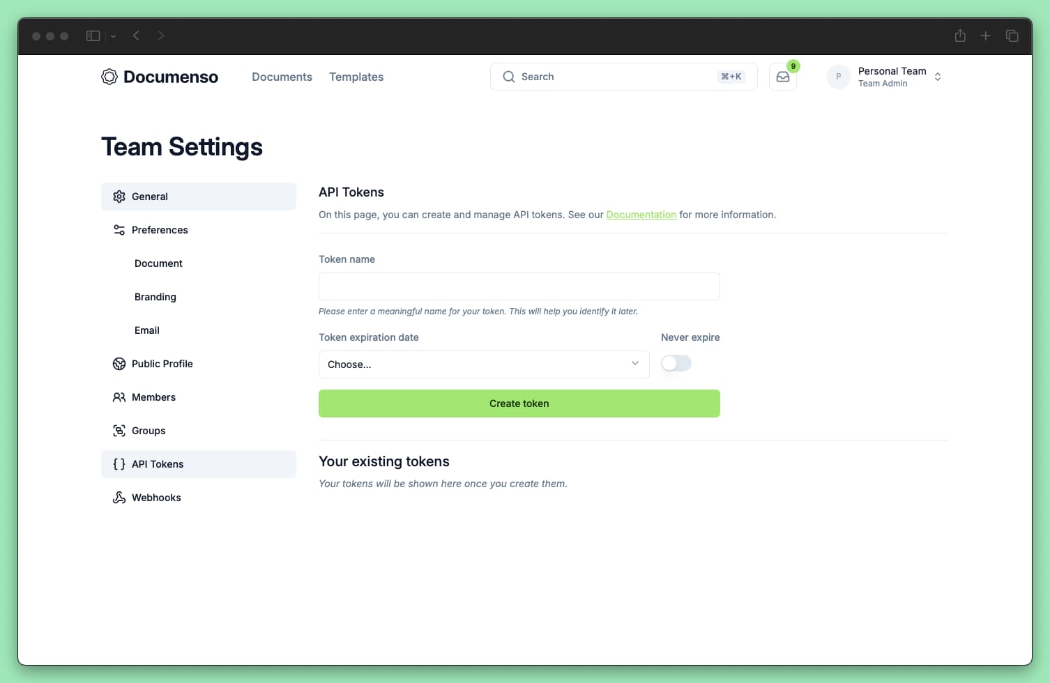Select the General settings gear icon
1050x683 pixels.
point(119,197)
